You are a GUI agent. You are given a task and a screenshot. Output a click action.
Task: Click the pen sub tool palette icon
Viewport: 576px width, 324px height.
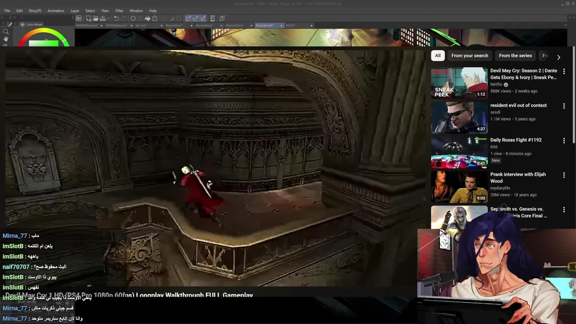click(x=9, y=24)
